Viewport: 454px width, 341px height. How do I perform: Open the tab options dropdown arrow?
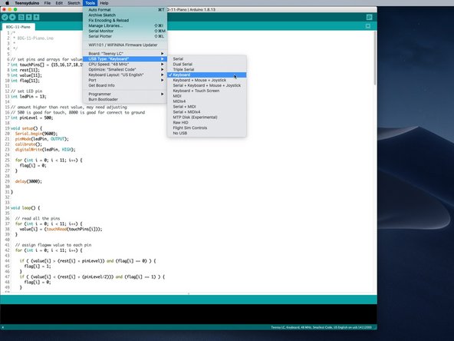pyautogui.click(x=367, y=26)
